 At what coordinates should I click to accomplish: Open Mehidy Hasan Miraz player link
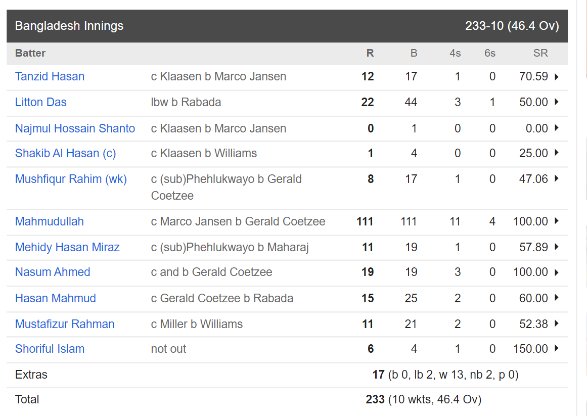click(67, 247)
